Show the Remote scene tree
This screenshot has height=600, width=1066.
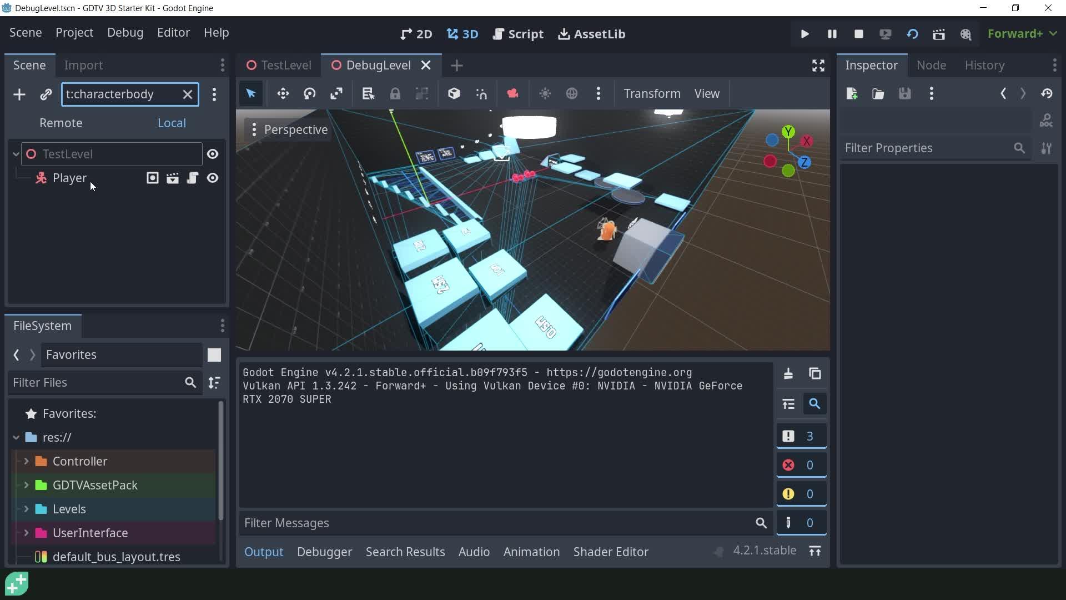[61, 123]
